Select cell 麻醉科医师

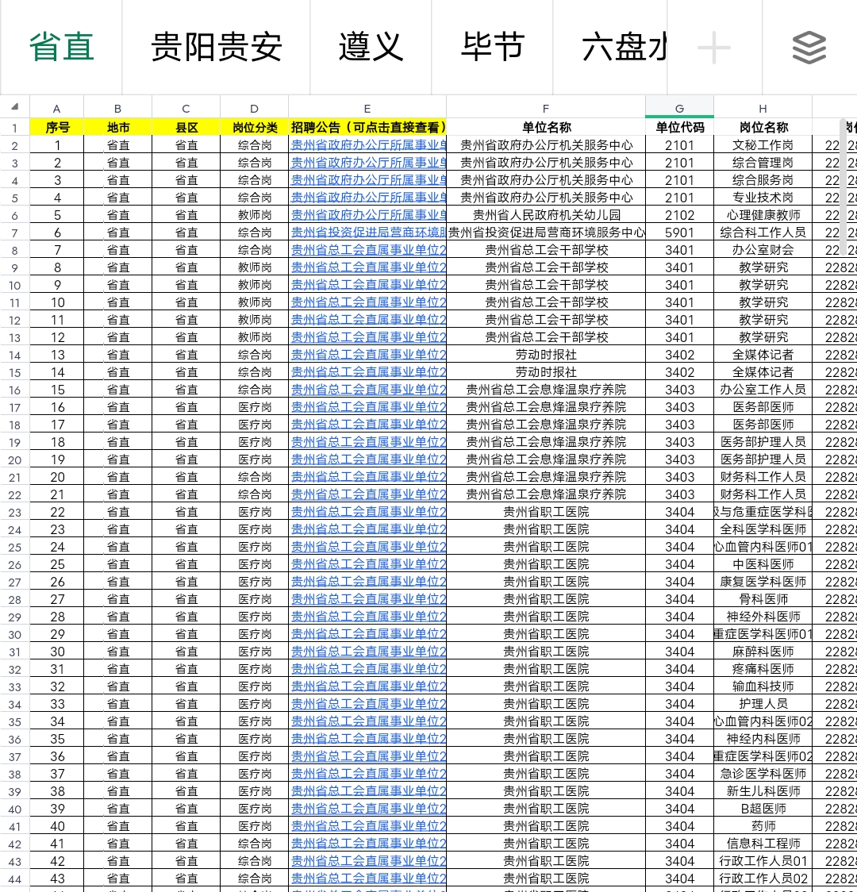point(763,652)
